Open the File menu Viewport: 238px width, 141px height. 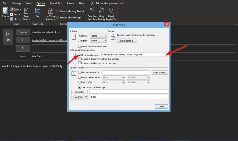click(x=4, y=3)
